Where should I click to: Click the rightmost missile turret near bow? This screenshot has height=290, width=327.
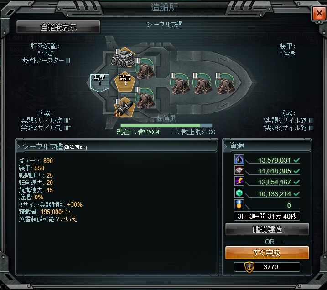[225, 84]
